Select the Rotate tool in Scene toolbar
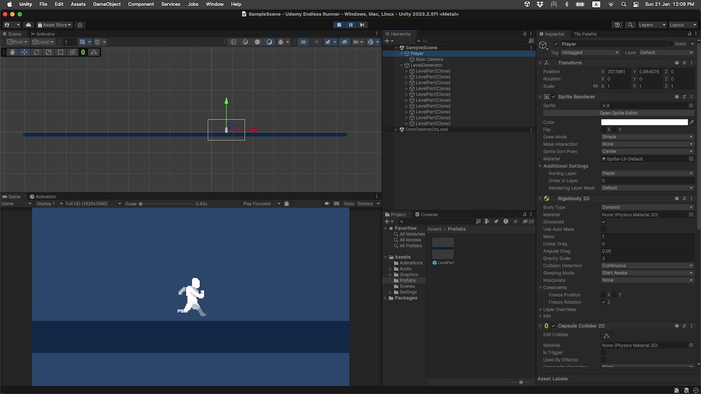 pyautogui.click(x=36, y=53)
